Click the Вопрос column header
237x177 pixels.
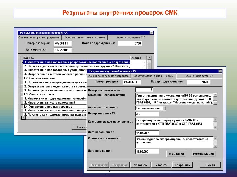[76, 58]
